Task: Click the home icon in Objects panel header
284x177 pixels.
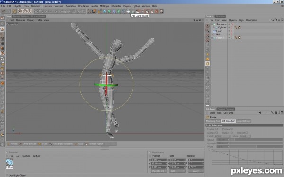Action: 275,20
